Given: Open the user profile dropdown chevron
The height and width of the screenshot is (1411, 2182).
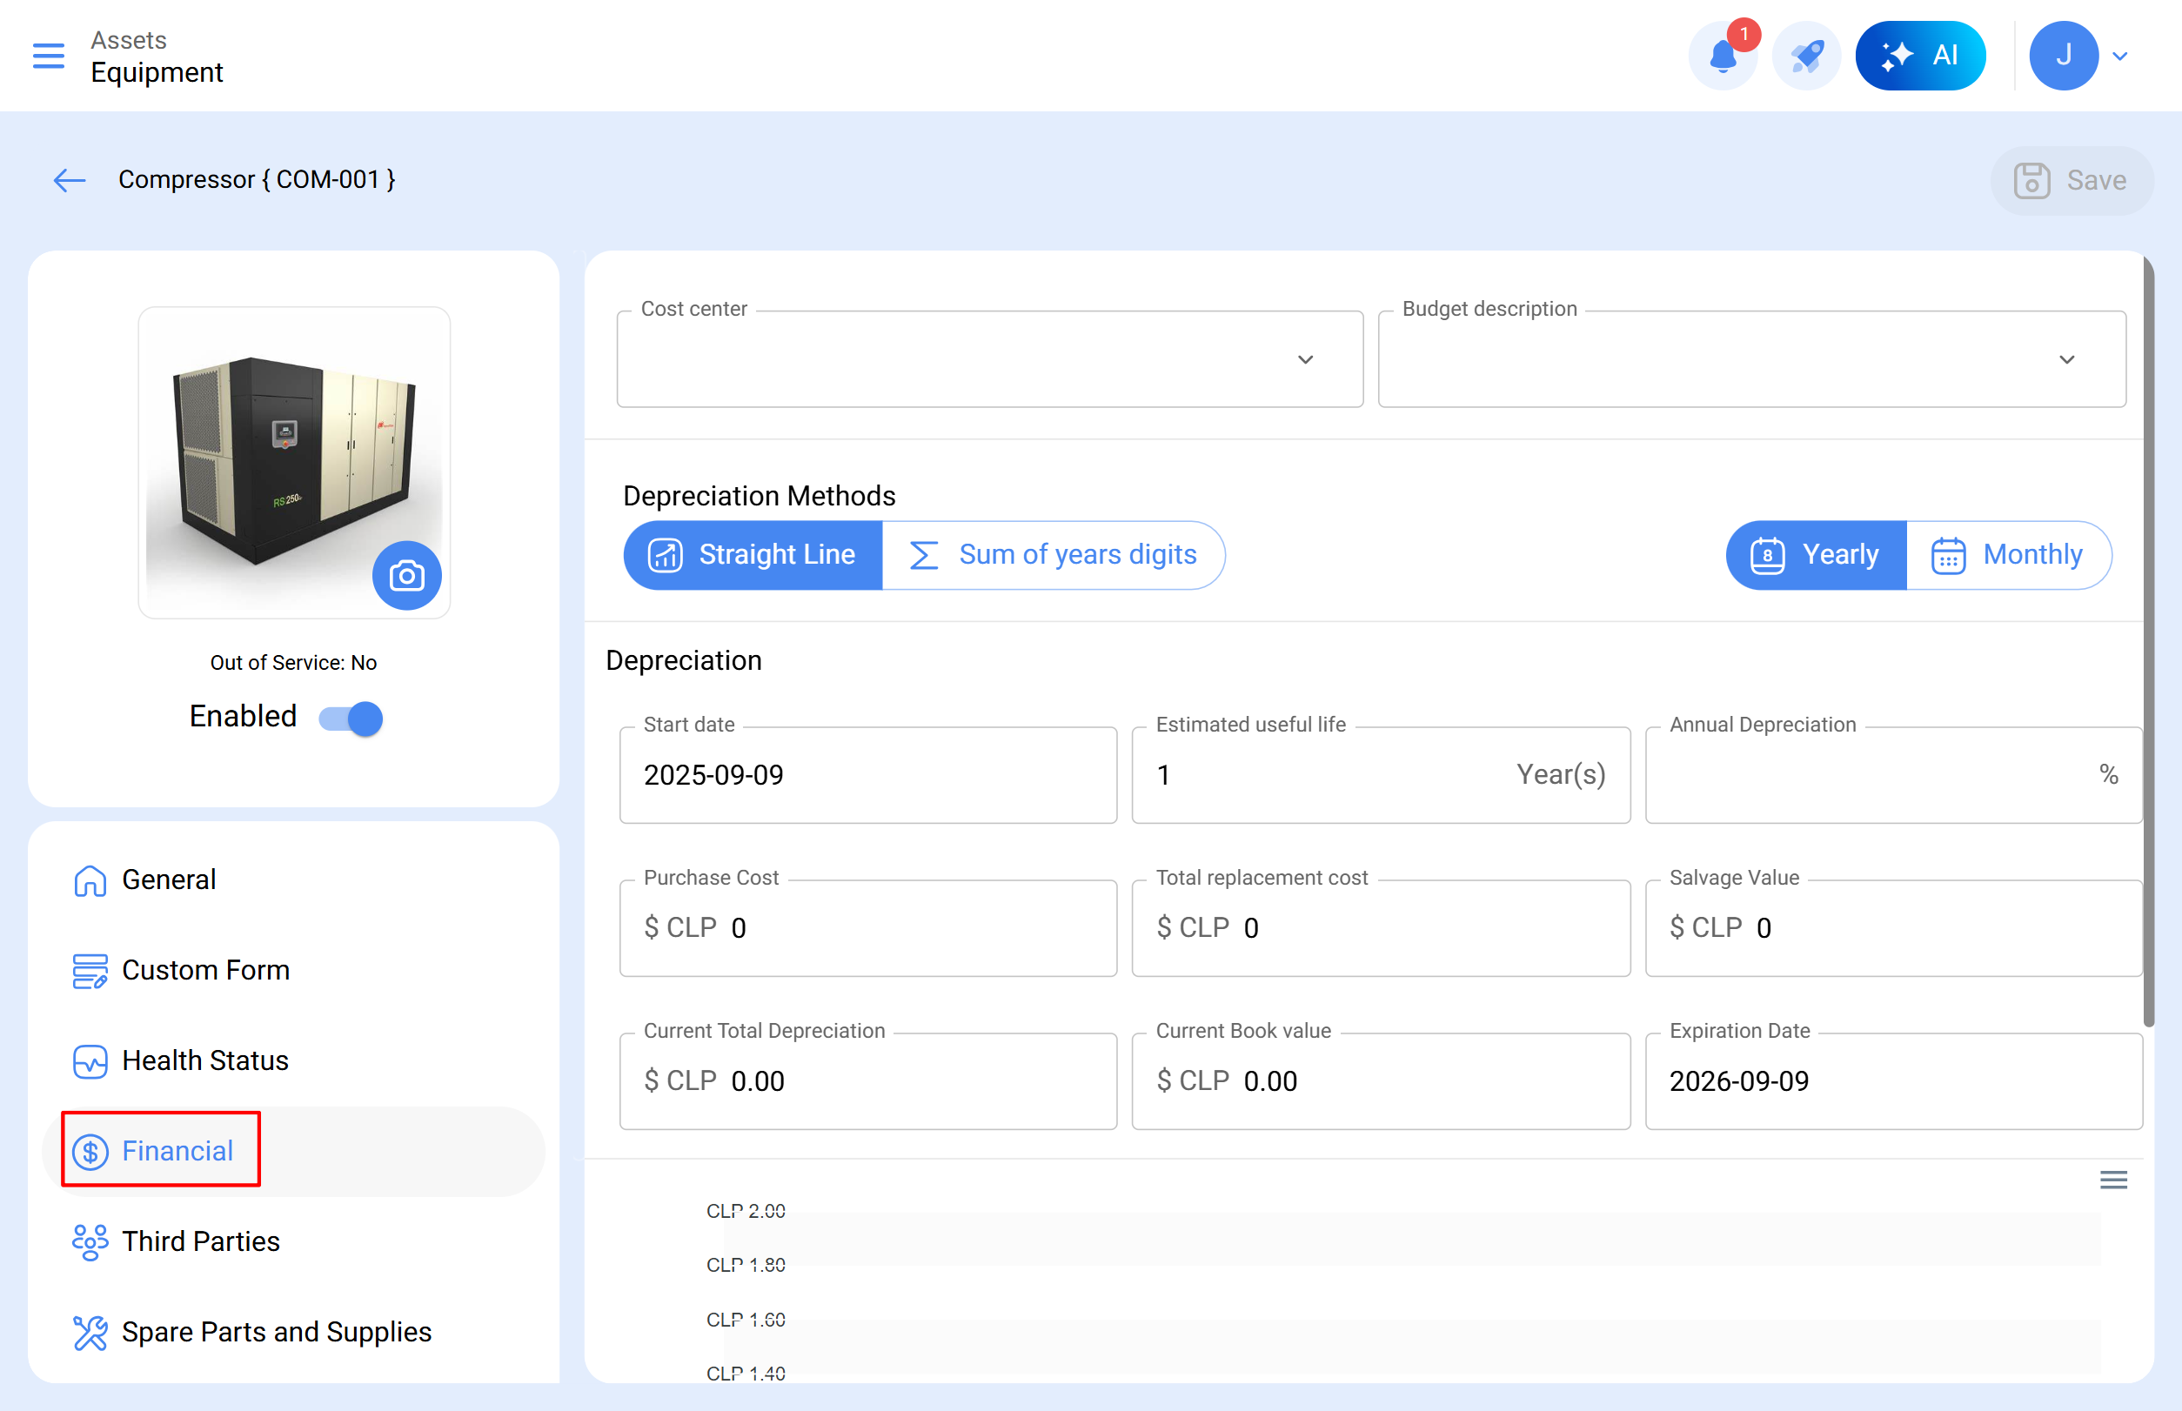Looking at the screenshot, I should point(2119,56).
